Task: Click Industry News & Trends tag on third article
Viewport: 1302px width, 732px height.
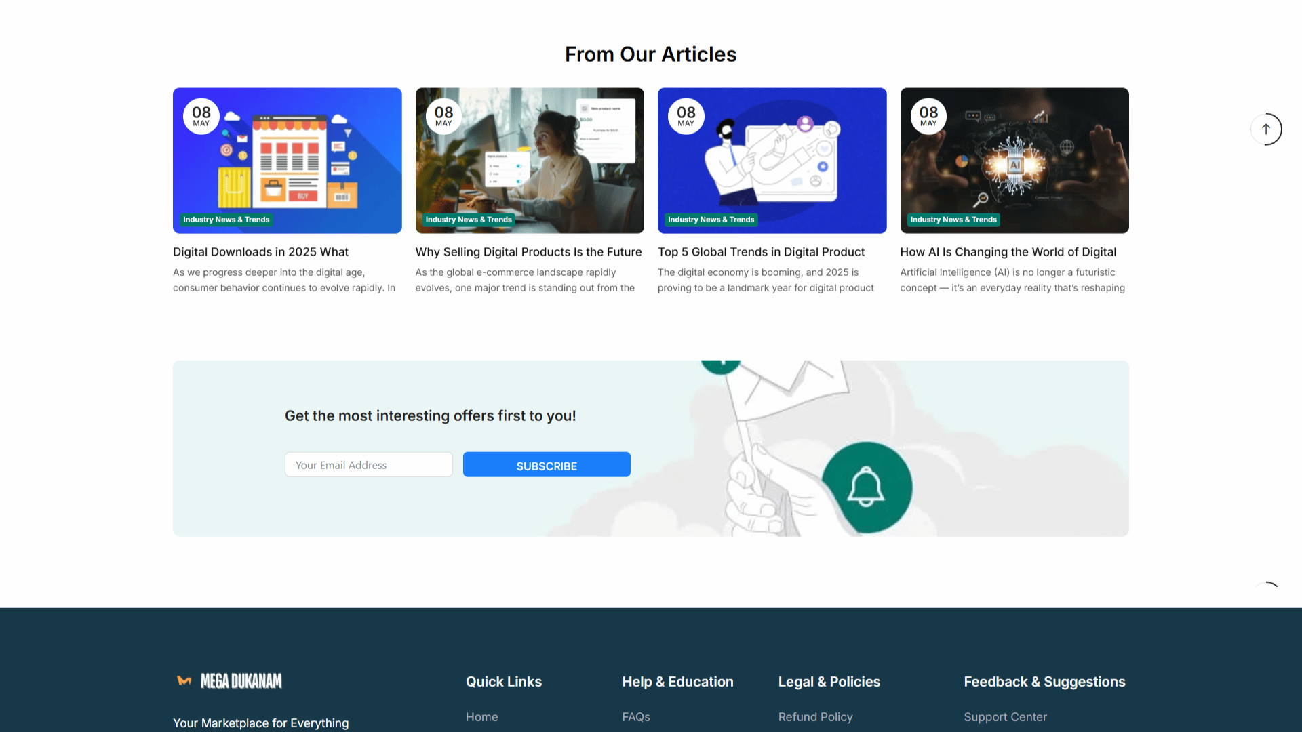Action: tap(711, 220)
